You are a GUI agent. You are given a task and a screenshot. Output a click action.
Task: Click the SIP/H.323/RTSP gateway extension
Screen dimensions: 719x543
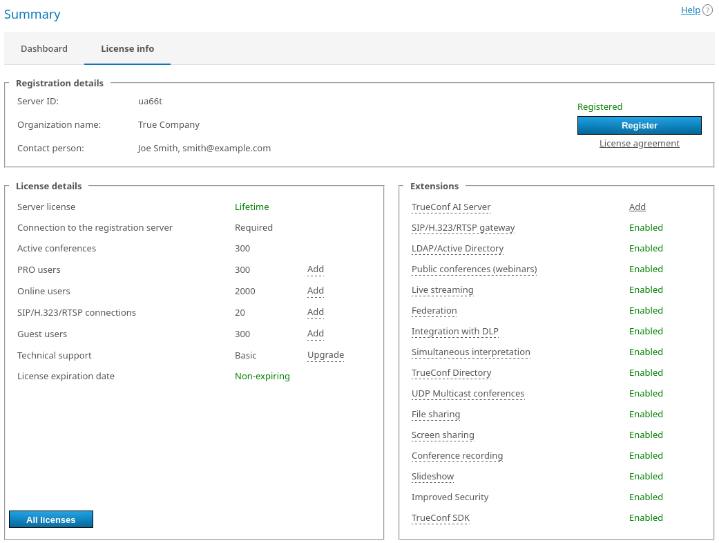coord(463,228)
